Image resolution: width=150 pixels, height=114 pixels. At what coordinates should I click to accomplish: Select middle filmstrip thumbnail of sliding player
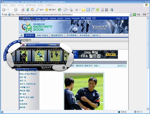click(39, 56)
